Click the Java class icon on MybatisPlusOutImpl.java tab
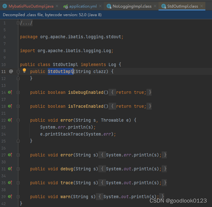212x207 pixels. click(5, 6)
